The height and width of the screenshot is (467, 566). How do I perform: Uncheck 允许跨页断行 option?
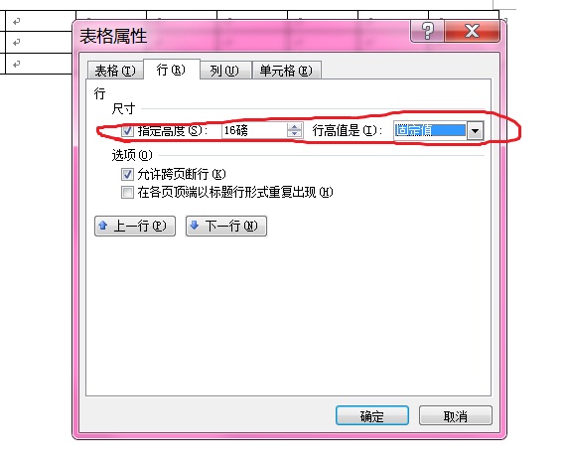[127, 175]
